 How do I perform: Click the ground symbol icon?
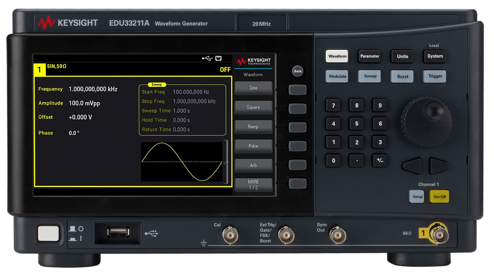click(204, 242)
